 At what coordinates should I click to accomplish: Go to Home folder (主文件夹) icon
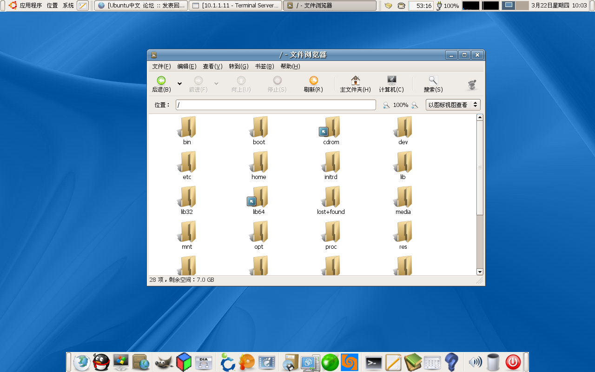(x=355, y=80)
